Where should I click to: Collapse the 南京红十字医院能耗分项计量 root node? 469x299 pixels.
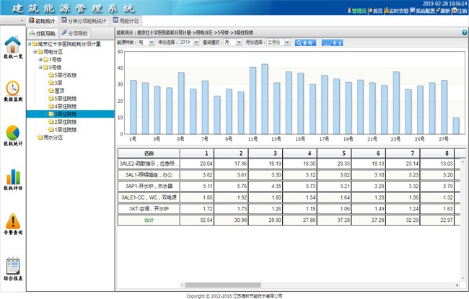tap(30, 44)
